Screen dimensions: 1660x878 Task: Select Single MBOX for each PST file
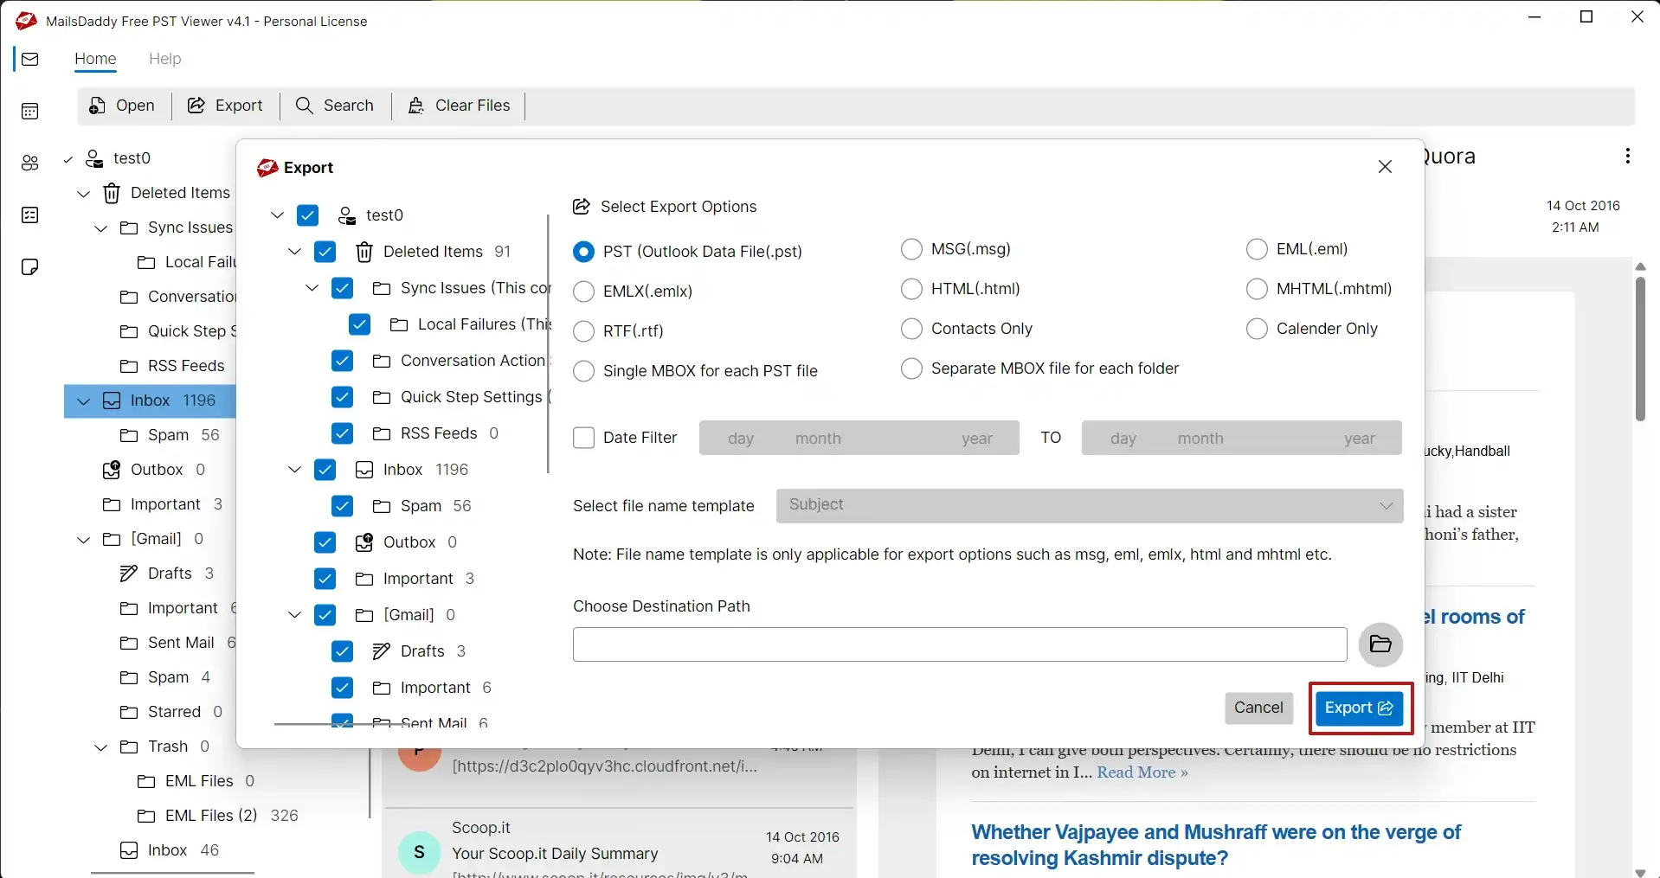tap(584, 371)
